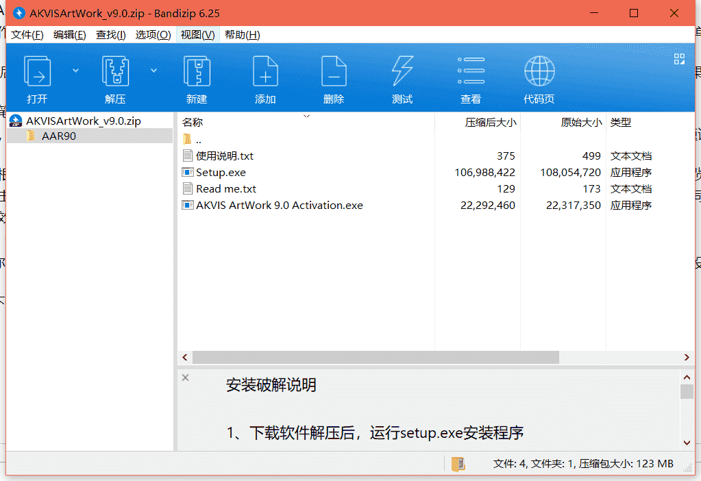Expand the Open button dropdown arrow
Screen dimensions: 701x481
[x=75, y=71]
